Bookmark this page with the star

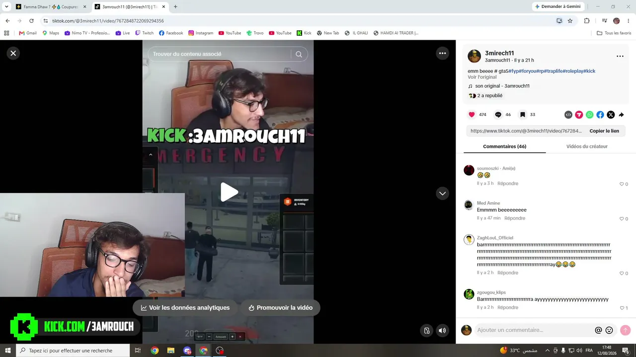tap(570, 21)
